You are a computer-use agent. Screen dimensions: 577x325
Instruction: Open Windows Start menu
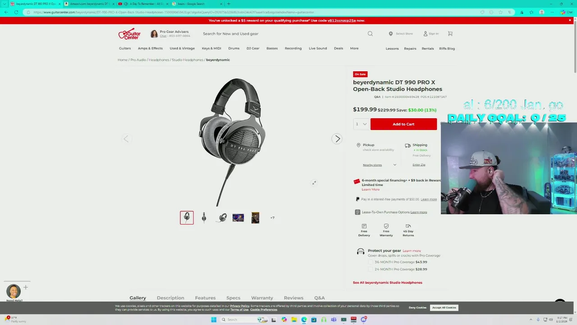(x=214, y=320)
